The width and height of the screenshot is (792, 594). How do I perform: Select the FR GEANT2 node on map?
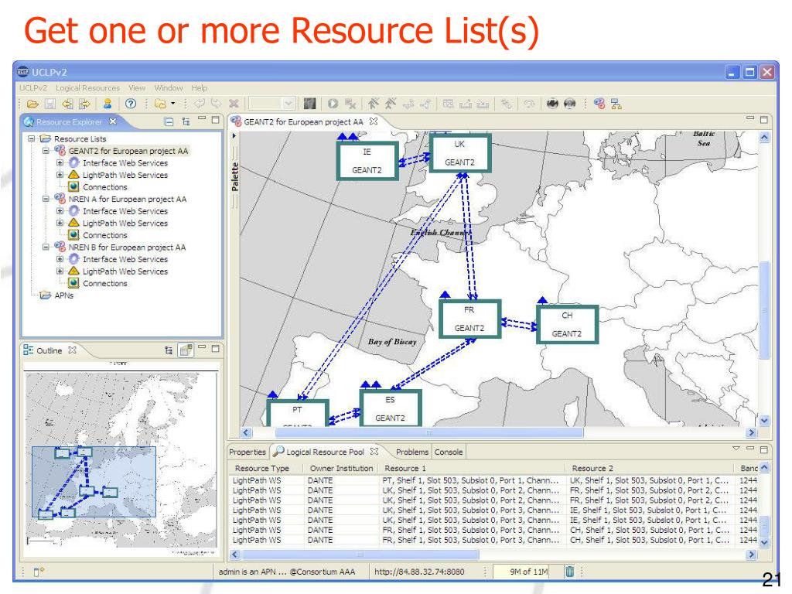(469, 319)
